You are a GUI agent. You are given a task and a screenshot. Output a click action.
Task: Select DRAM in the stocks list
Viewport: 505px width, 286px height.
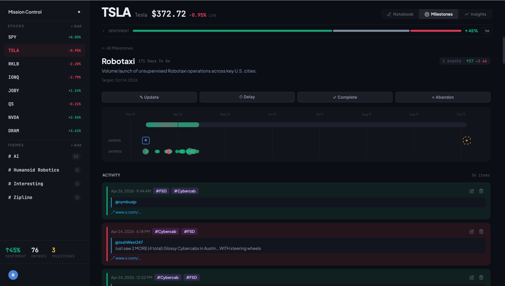click(44, 131)
